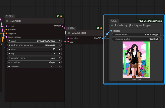This screenshot has height=109, width=166.
Task: Click the denoise value 1.00
Action: [x=53, y=67]
